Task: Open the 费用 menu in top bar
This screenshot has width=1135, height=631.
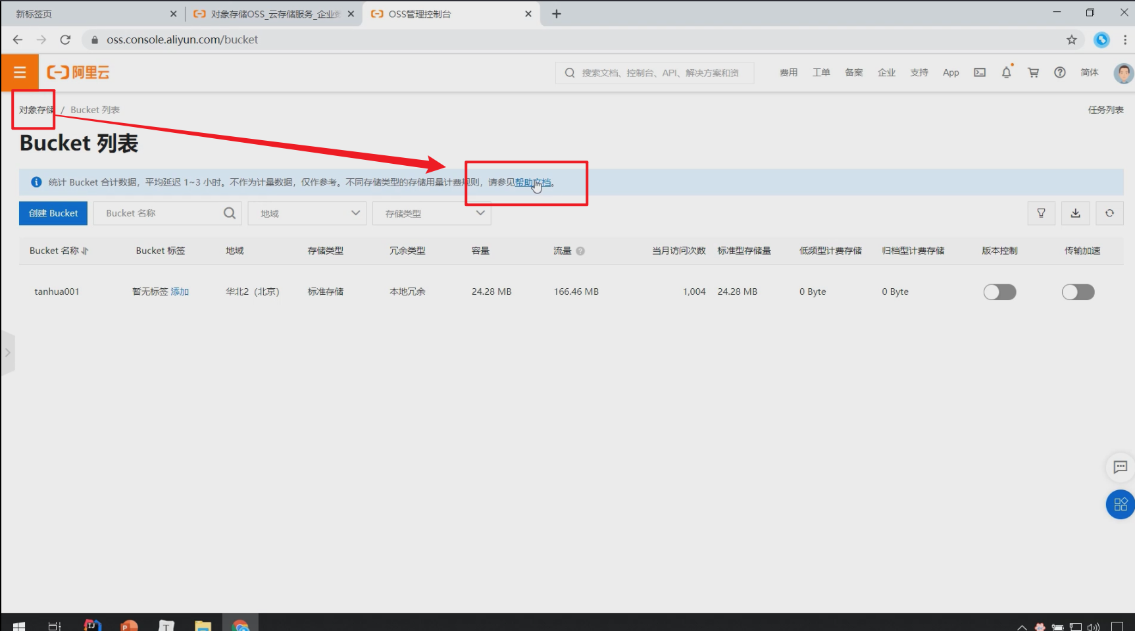Action: tap(788, 72)
